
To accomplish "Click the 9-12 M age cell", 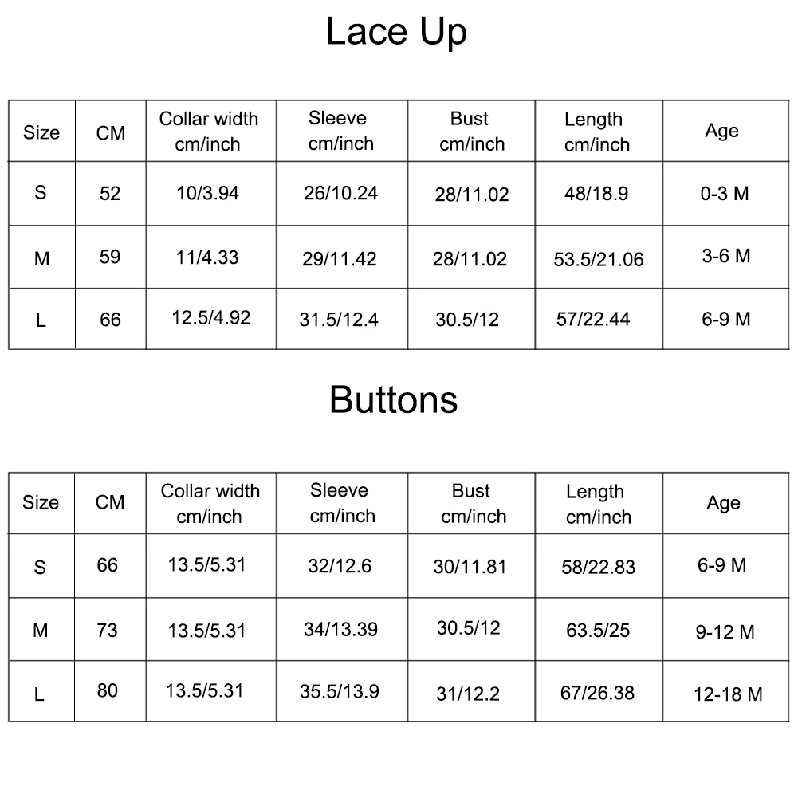I will tap(725, 632).
